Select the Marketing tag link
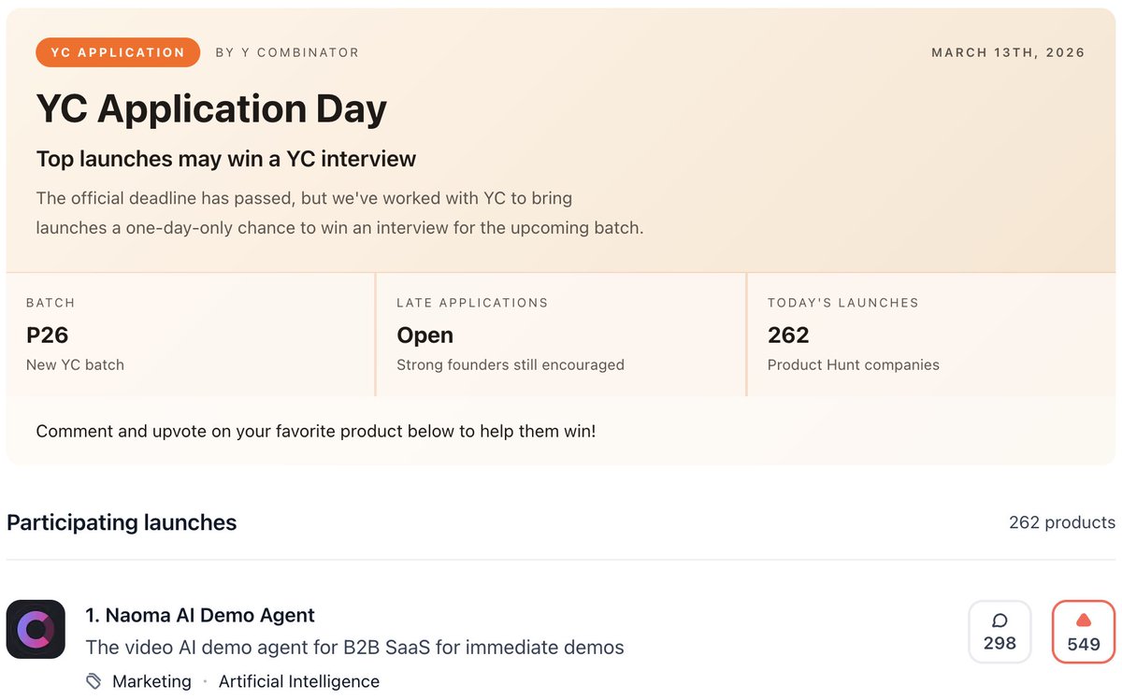The image size is (1122, 699). pyautogui.click(x=151, y=681)
